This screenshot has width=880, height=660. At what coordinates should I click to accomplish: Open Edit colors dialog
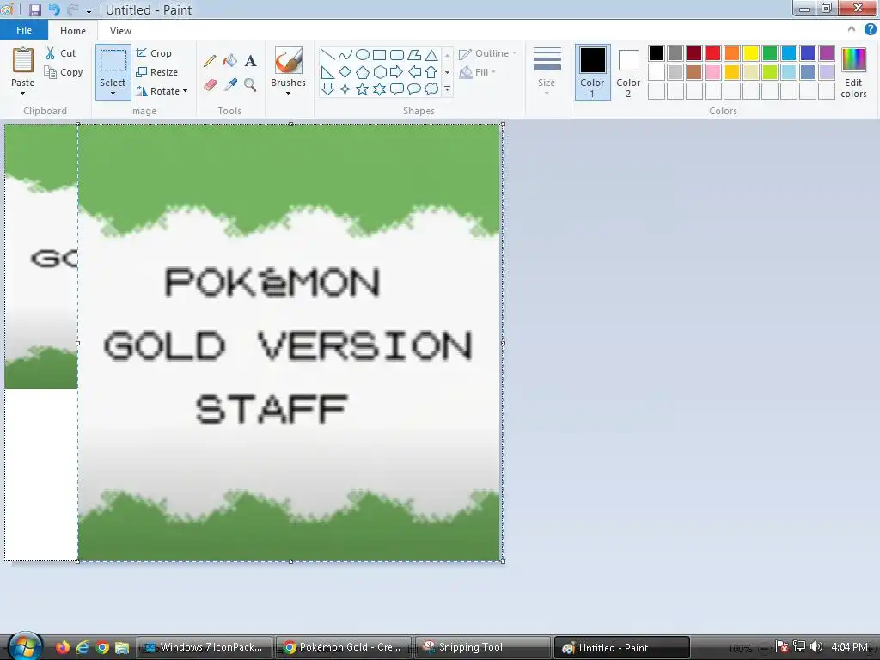point(853,72)
